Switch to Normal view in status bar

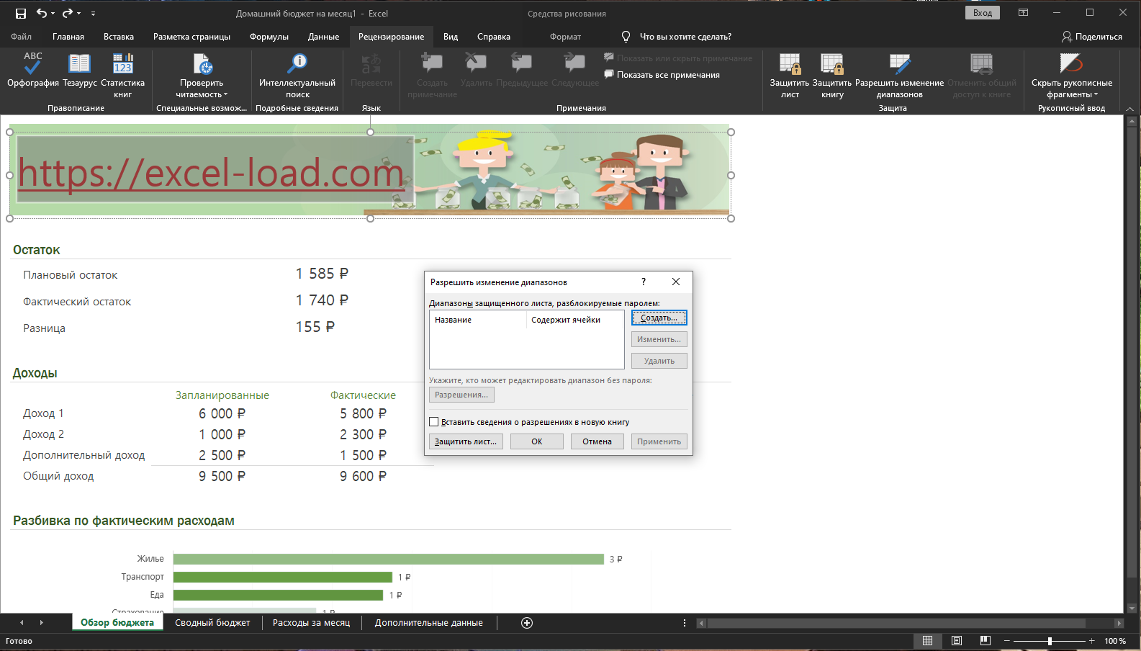(927, 641)
